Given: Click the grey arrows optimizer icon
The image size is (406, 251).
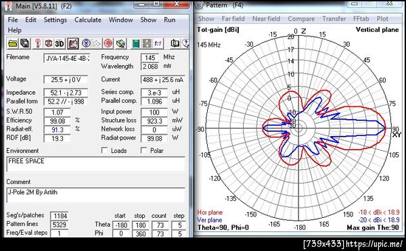Looking at the screenshot, I should point(147,43).
